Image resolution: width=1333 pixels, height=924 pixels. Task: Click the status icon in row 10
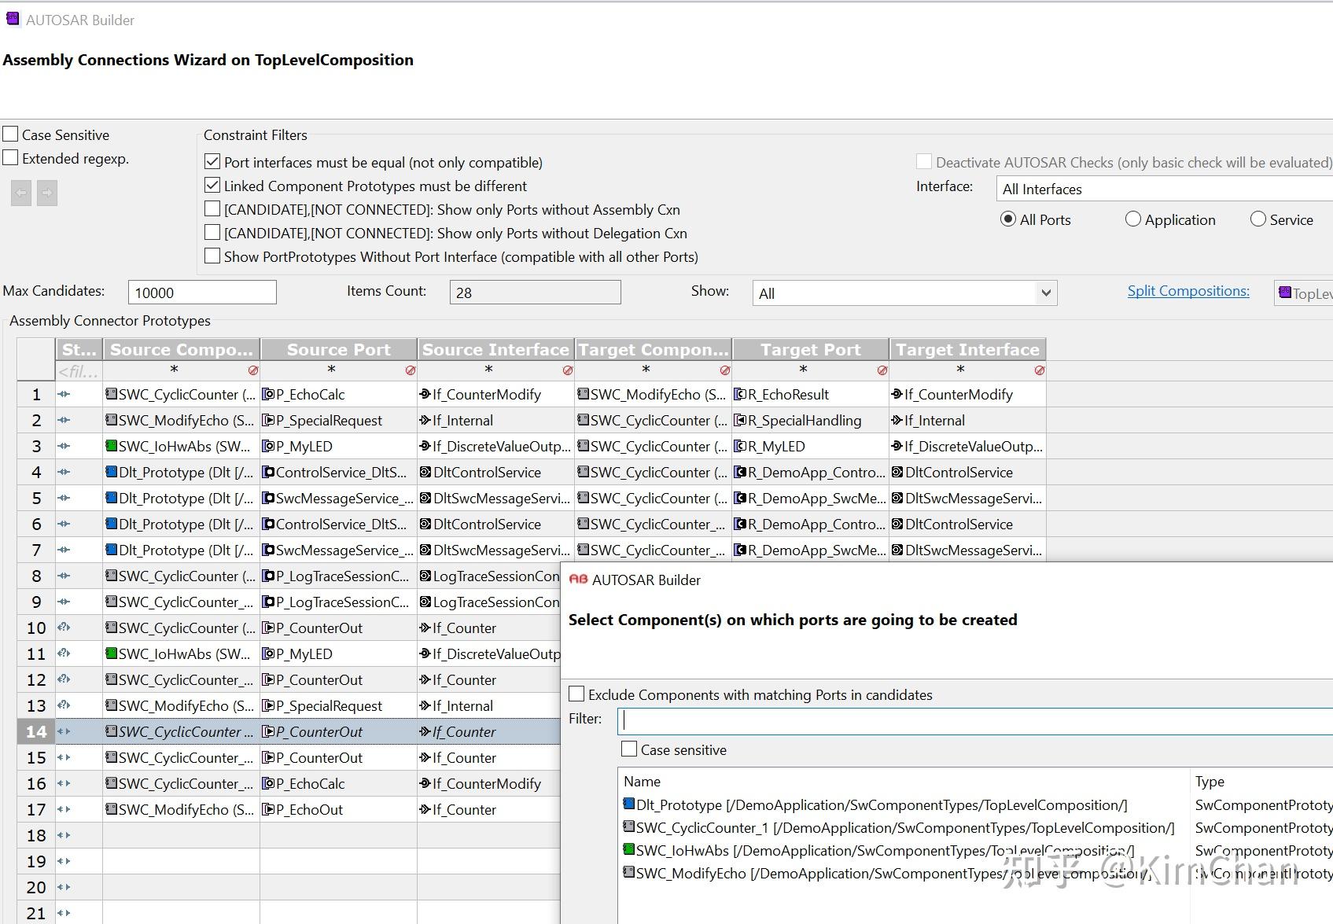(x=64, y=628)
